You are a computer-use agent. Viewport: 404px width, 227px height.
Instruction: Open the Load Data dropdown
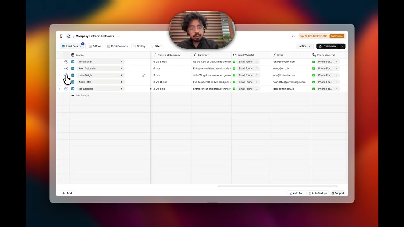point(72,46)
